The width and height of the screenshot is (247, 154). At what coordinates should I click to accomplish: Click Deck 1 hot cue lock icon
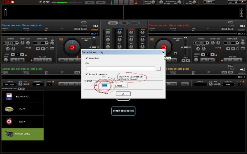(x=32, y=60)
